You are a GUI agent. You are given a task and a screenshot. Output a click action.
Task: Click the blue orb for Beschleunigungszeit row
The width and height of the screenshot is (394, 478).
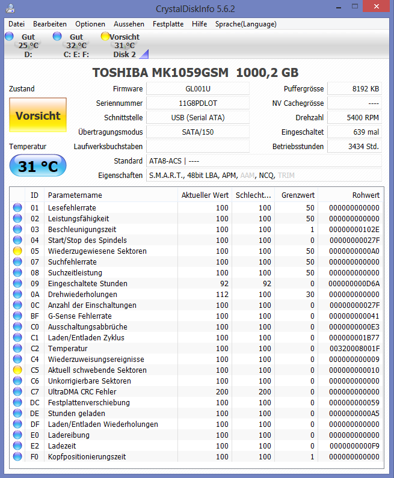tap(17, 229)
